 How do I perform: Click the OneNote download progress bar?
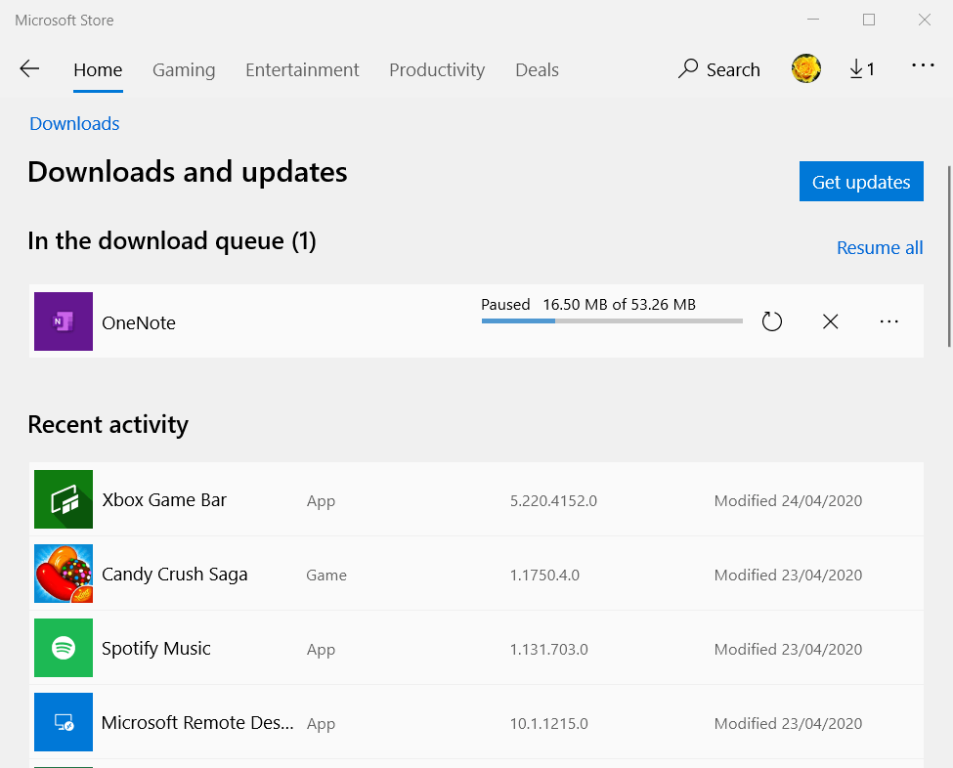pos(612,320)
